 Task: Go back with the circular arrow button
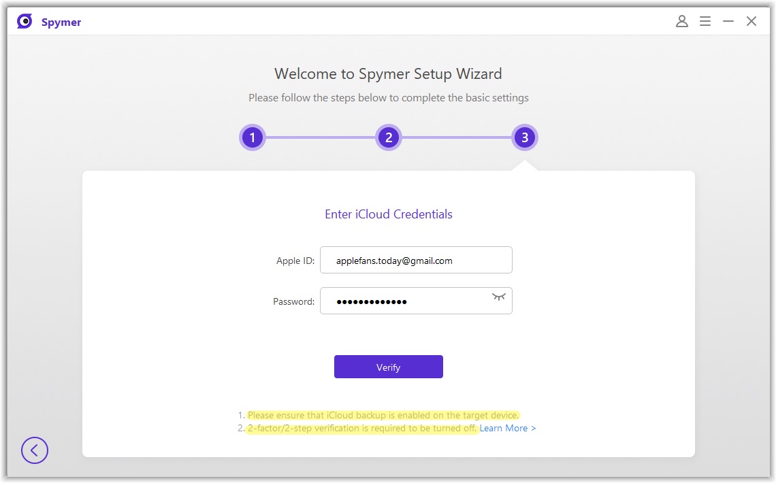tap(35, 450)
